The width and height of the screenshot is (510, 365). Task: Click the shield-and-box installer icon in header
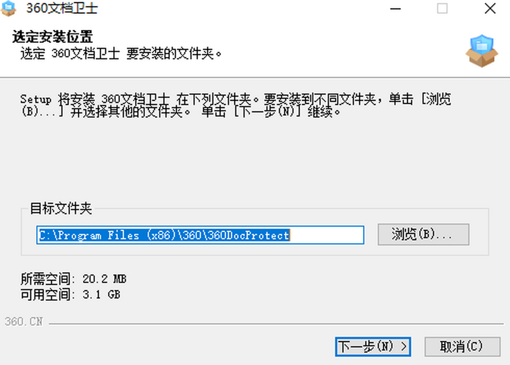[x=481, y=51]
